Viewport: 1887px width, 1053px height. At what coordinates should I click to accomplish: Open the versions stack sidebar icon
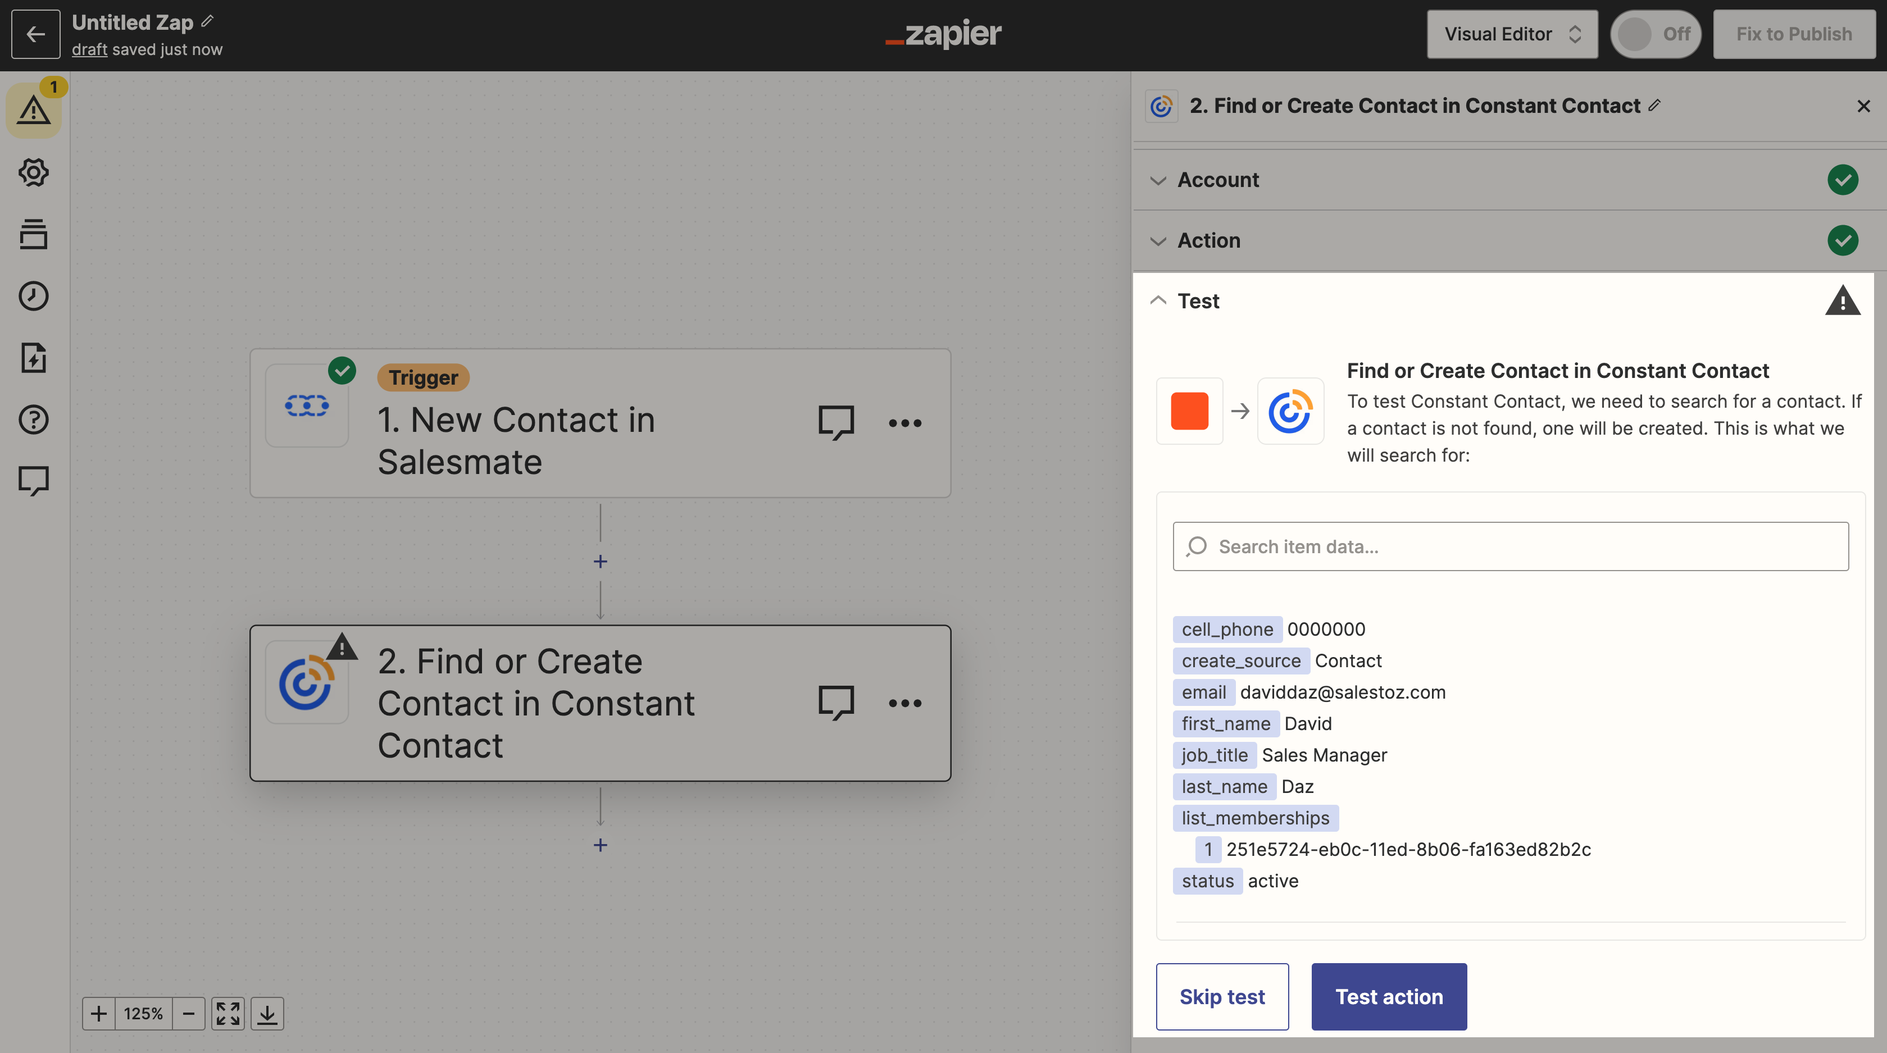pos(34,234)
